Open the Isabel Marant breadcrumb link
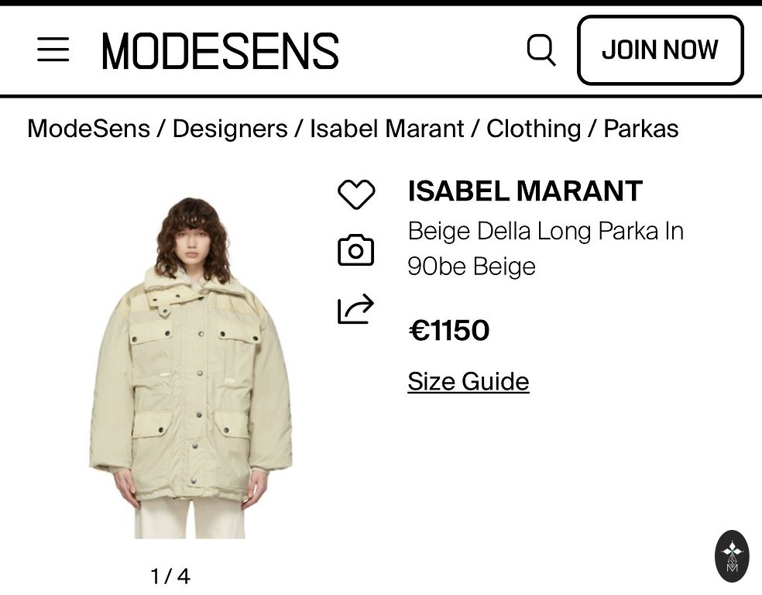The height and width of the screenshot is (595, 762). [387, 129]
